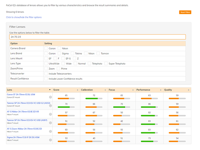Viewport: 200px width, 150px height.
Task: Check F lens mount filter
Action: click(x=55, y=58)
